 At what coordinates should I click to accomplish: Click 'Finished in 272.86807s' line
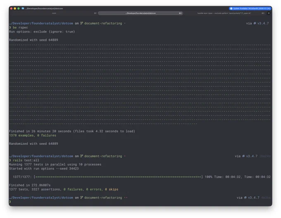coord(30,185)
